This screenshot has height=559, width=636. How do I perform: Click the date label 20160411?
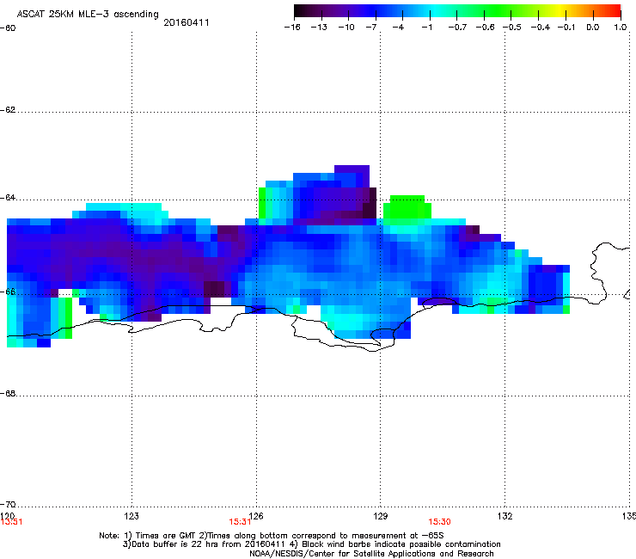187,22
